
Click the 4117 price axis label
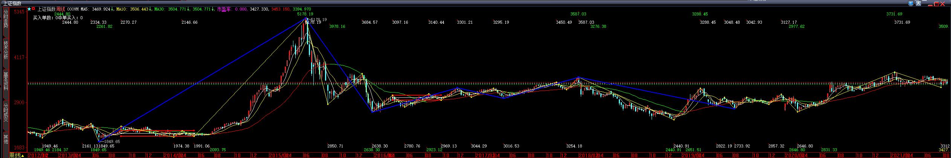pyautogui.click(x=19, y=57)
